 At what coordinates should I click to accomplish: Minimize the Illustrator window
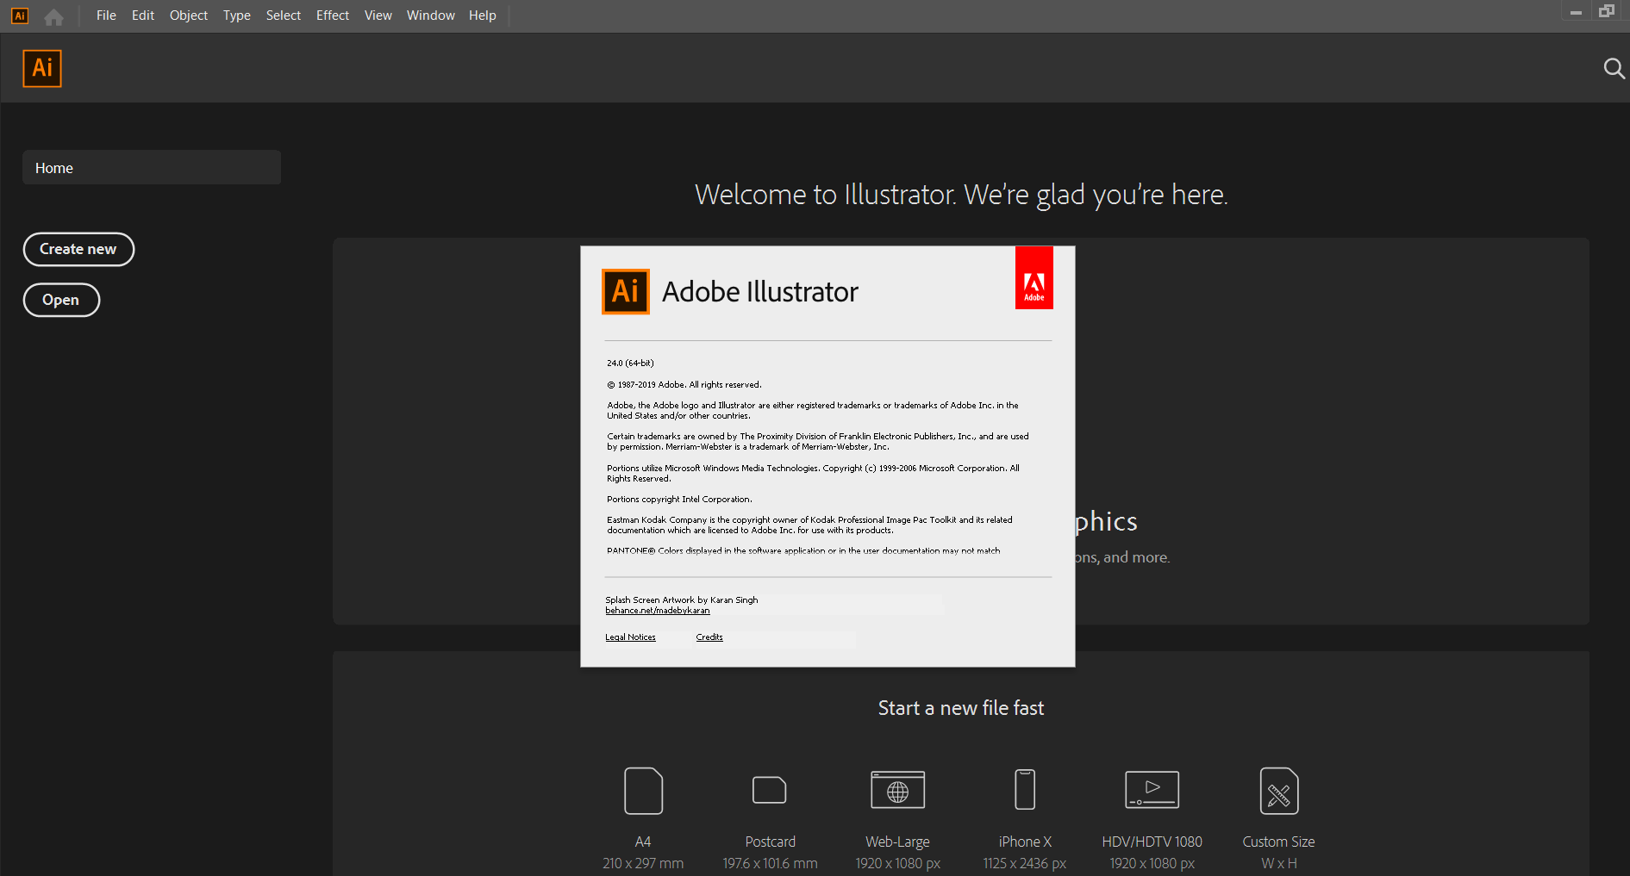pyautogui.click(x=1576, y=12)
